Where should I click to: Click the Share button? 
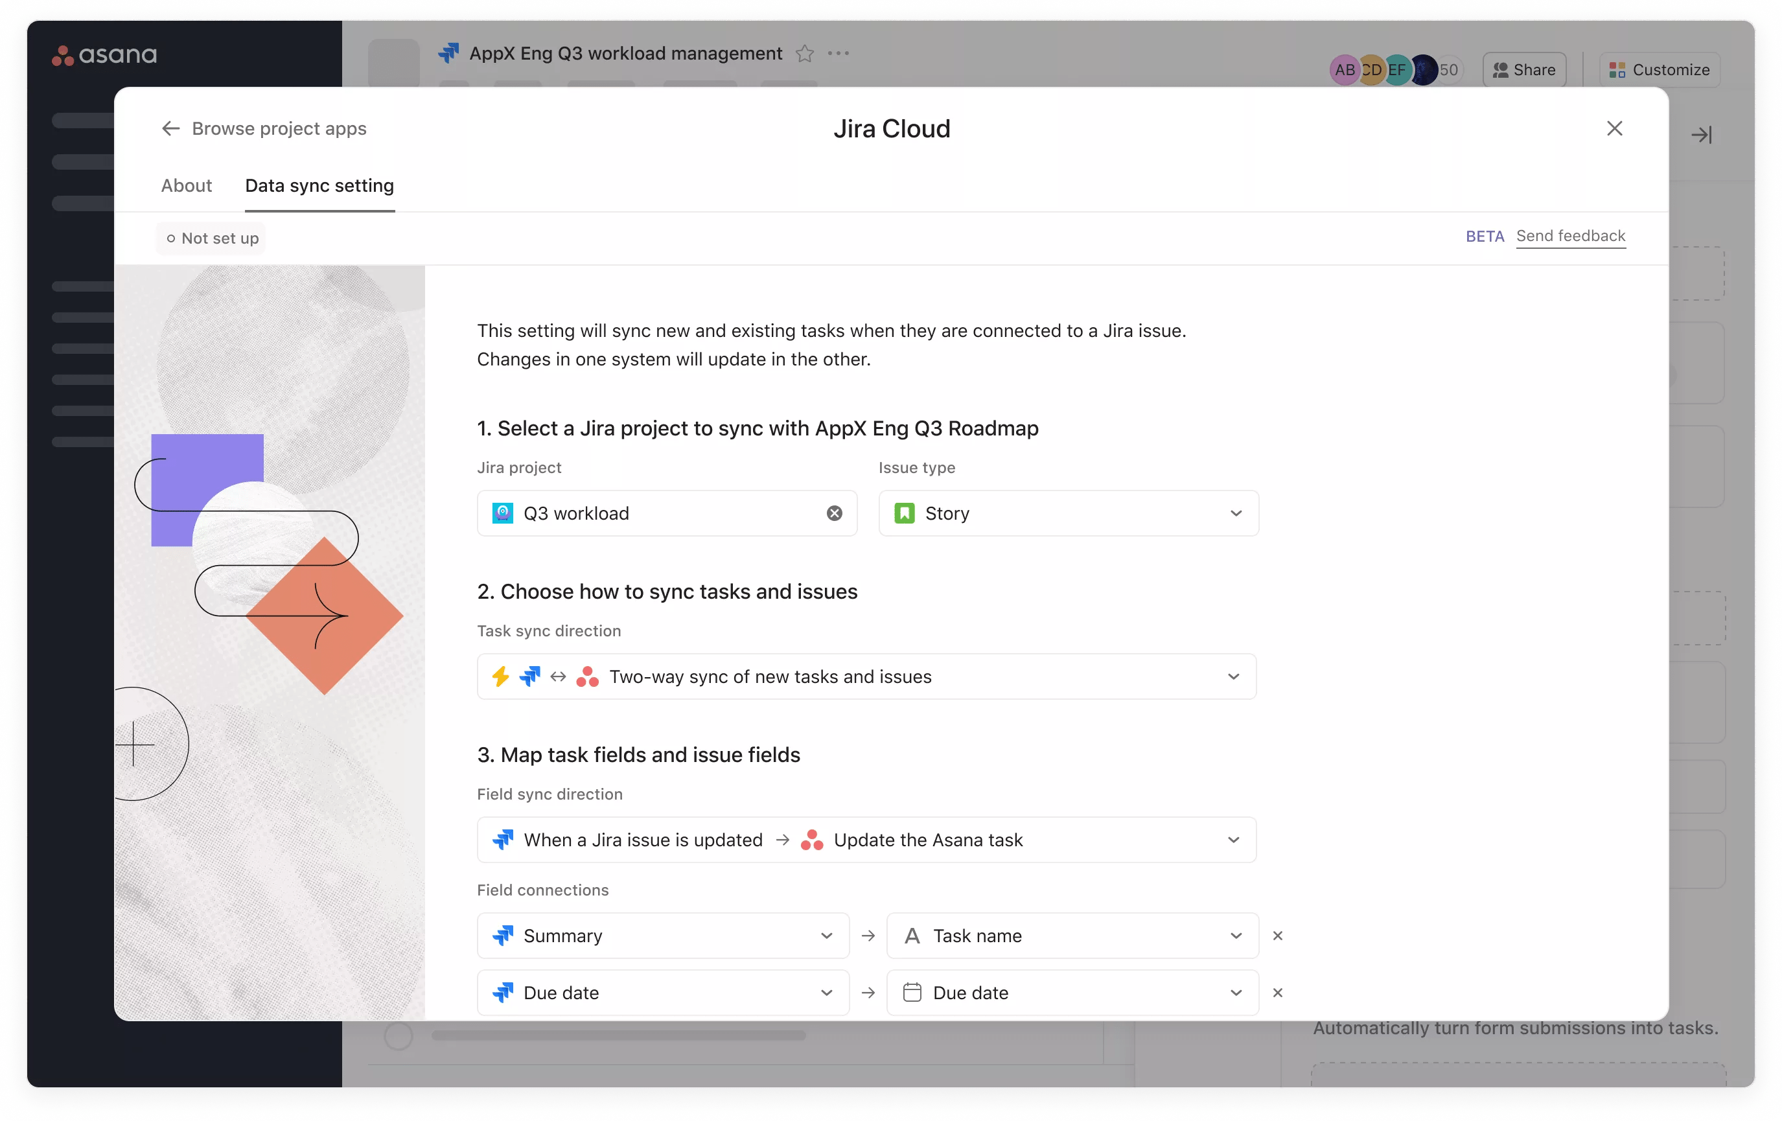point(1523,69)
